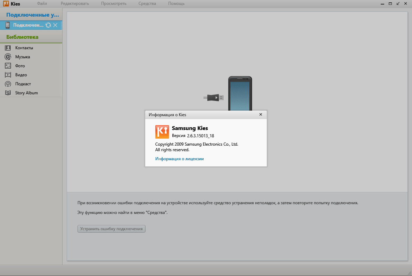Screen dimensions: 412x276
Task: Click the Контакты icon
Action: click(x=8, y=48)
